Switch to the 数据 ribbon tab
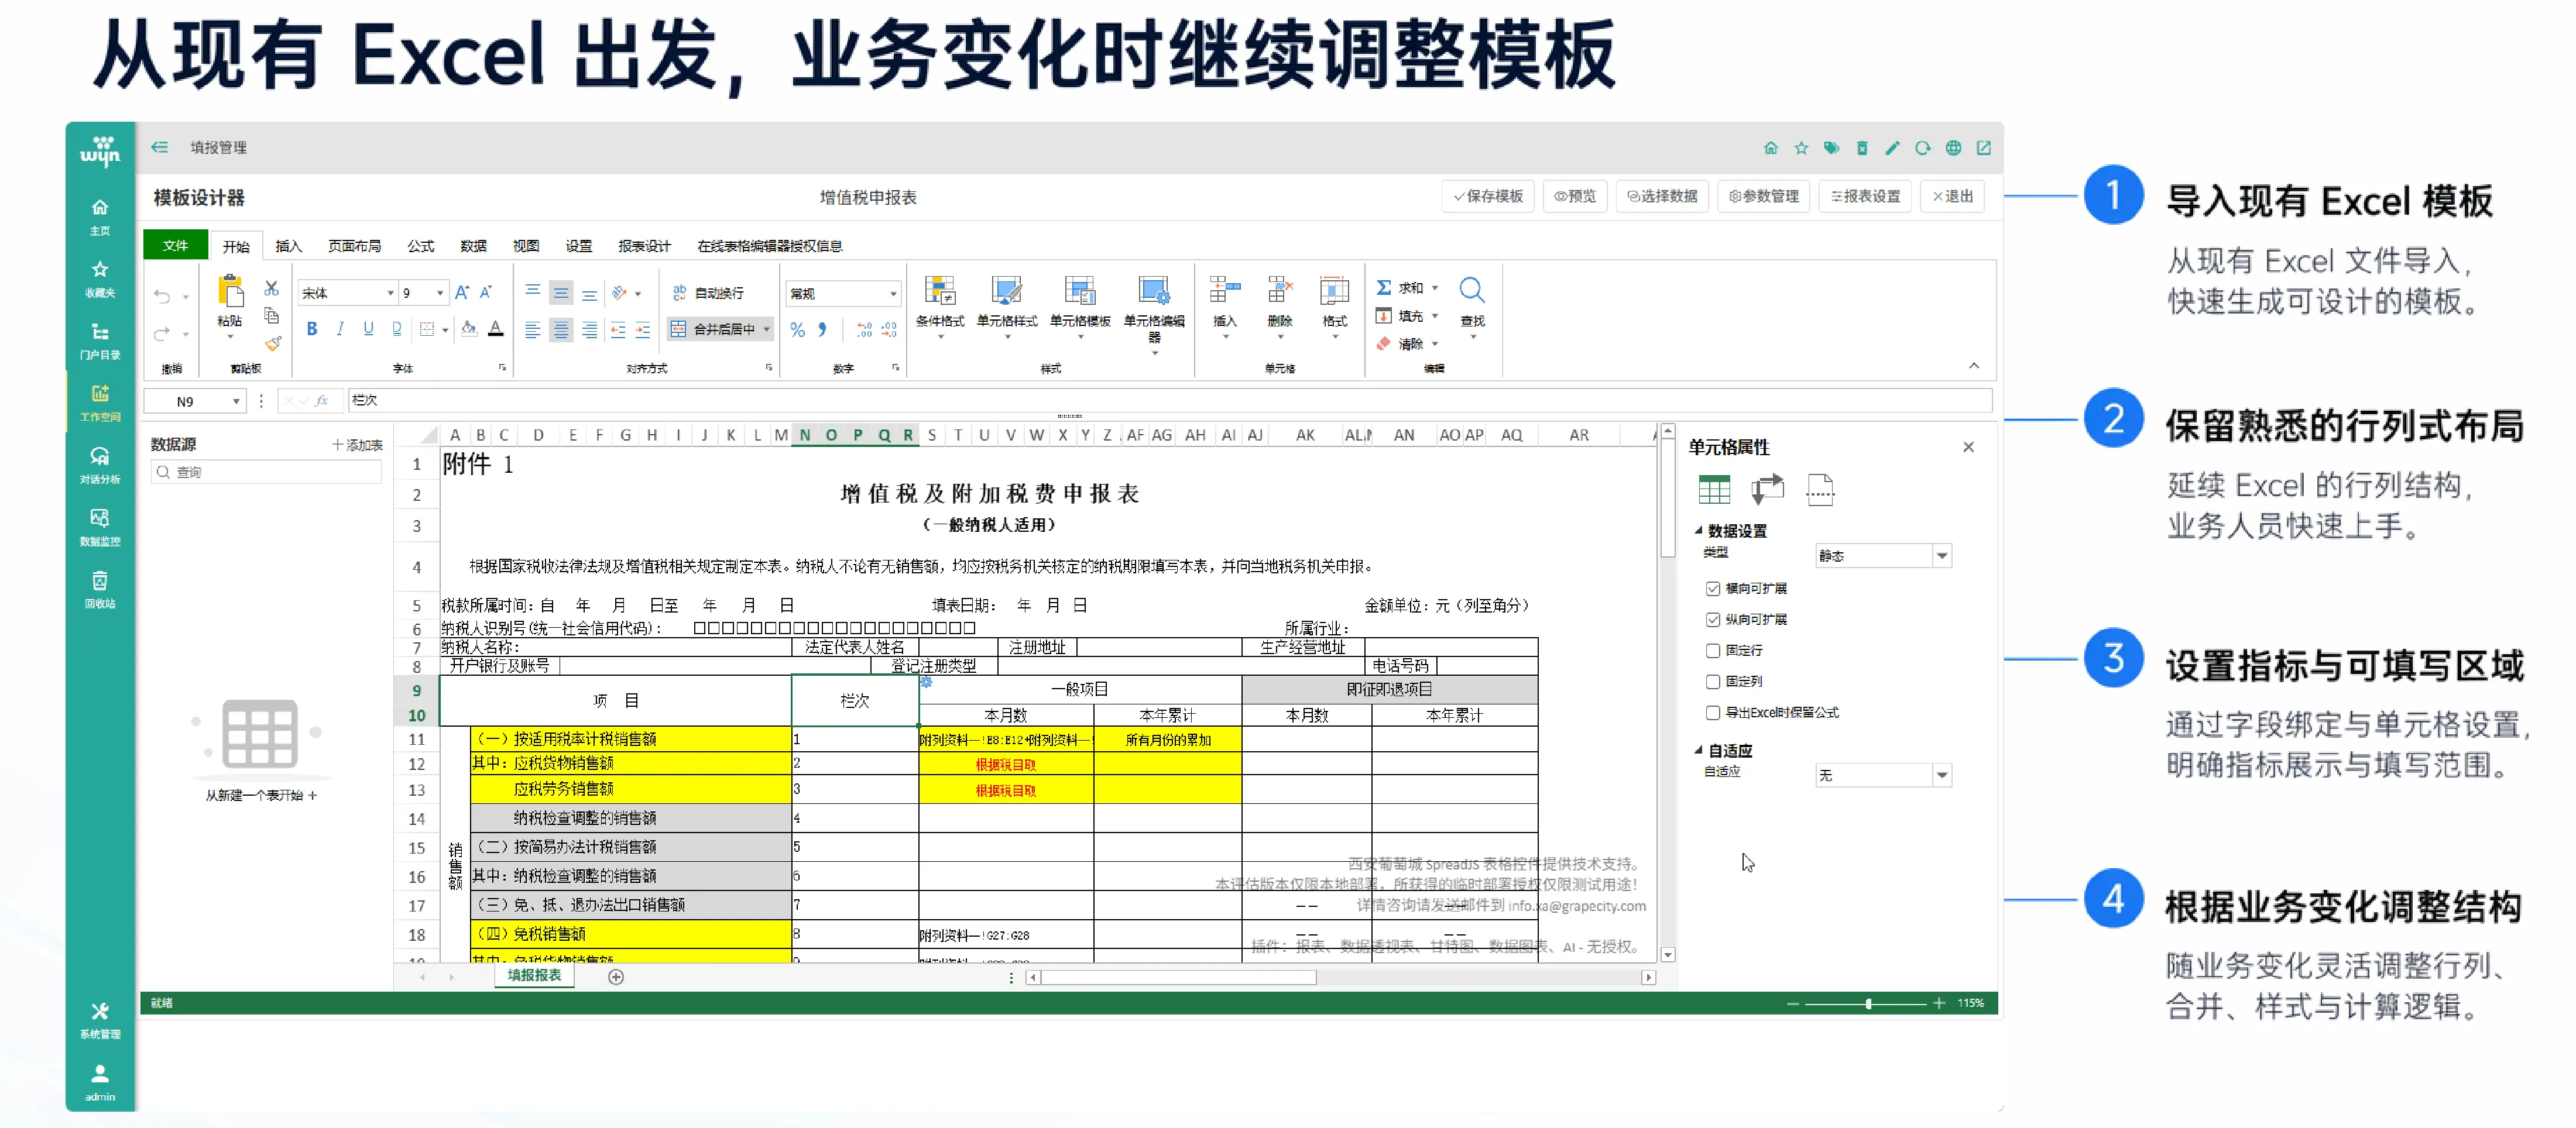The height and width of the screenshot is (1128, 2576). click(473, 246)
